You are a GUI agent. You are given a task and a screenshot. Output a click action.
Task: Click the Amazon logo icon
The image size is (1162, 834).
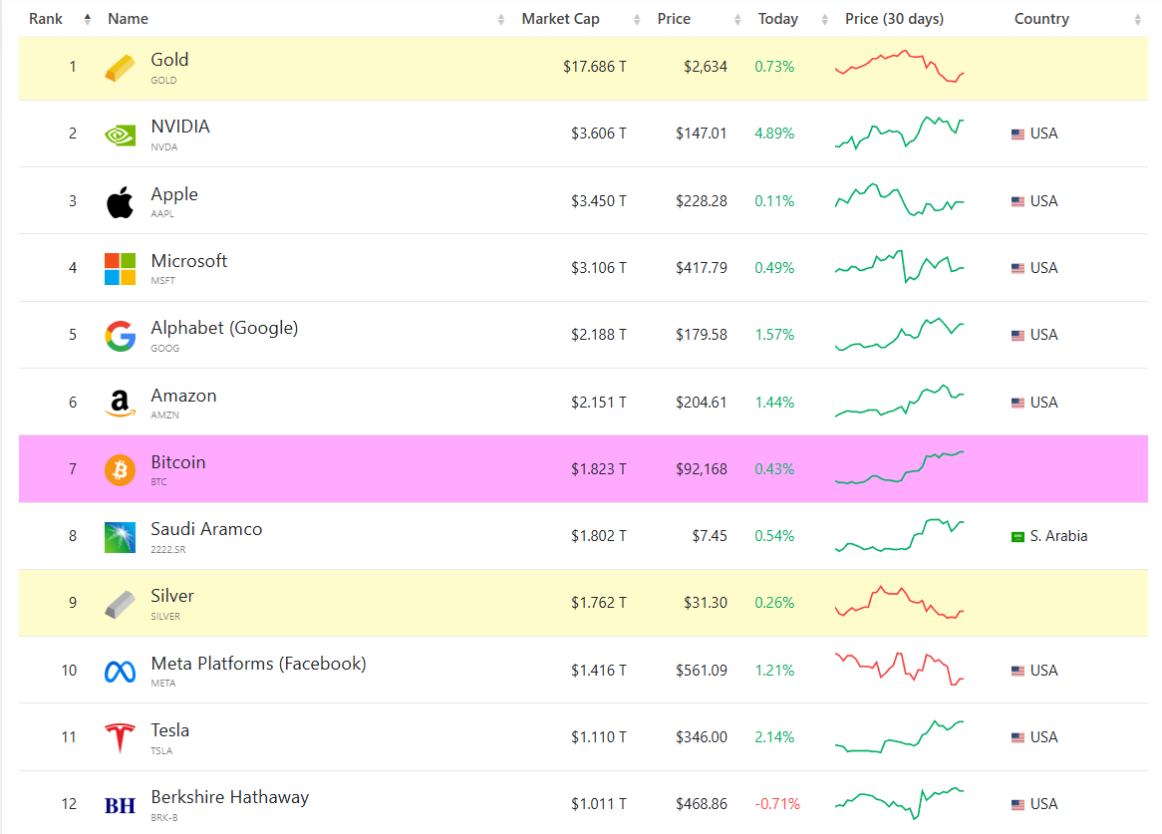point(120,403)
